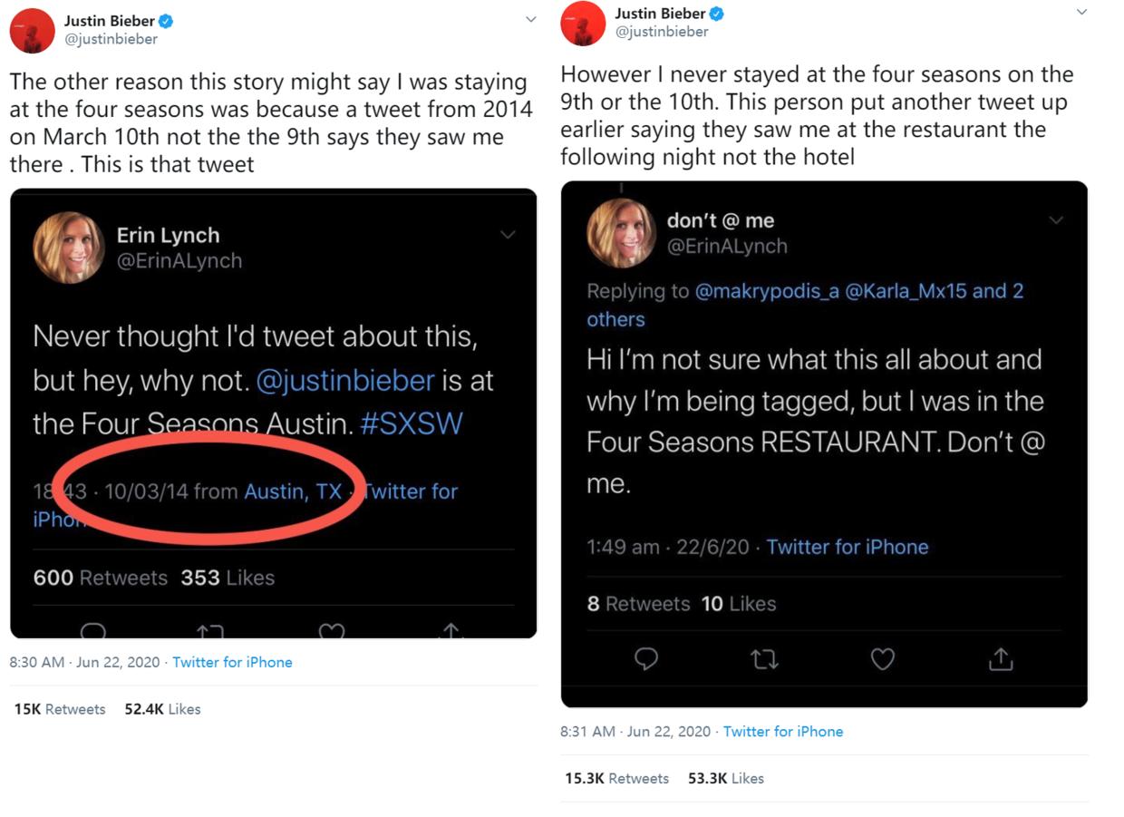The height and width of the screenshot is (817, 1124).
Task: Click Erin Lynch profile photo thumbnail
Action: (69, 248)
